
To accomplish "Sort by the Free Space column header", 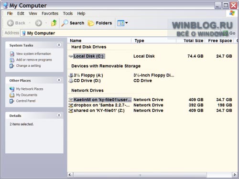I will tap(219, 41).
